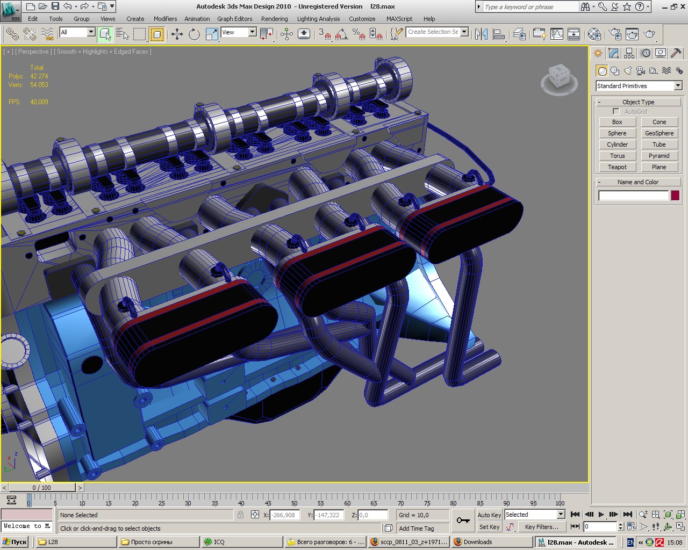Image resolution: width=688 pixels, height=550 pixels.
Task: Create a Teapot primitive button
Action: click(617, 167)
